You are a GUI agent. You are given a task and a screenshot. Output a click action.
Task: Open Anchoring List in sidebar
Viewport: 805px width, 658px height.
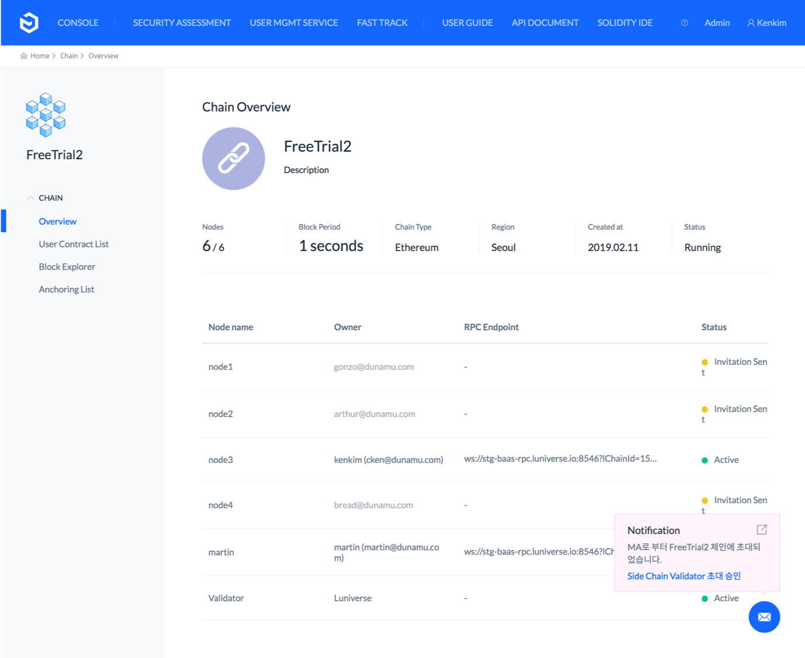coord(66,290)
